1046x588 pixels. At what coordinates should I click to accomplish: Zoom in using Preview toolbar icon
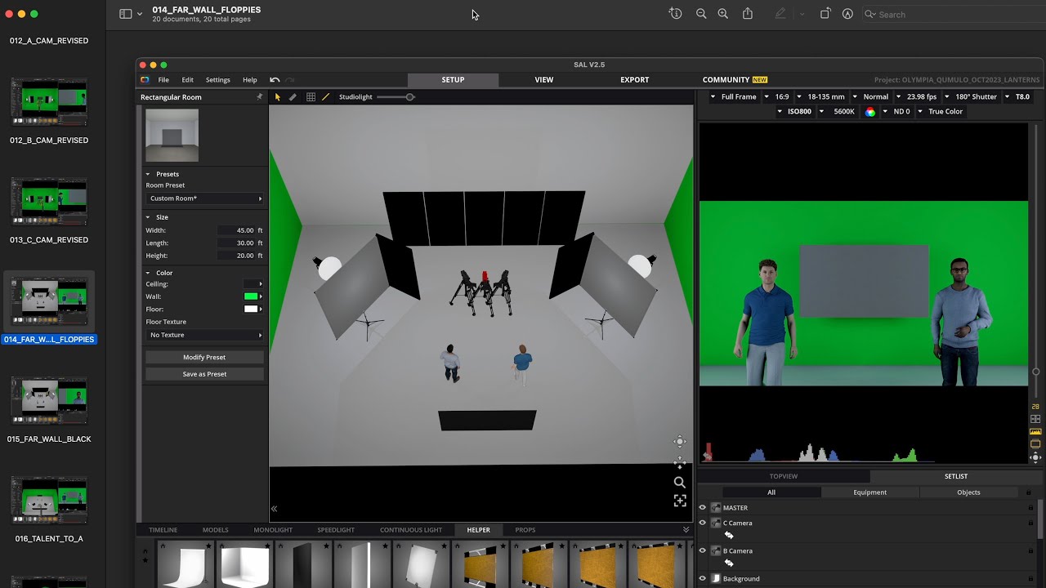coord(722,14)
